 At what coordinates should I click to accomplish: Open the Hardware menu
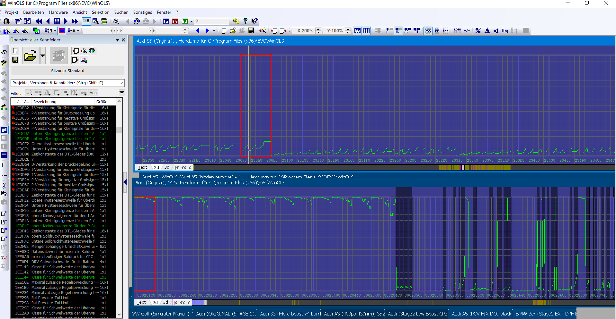pos(58,12)
